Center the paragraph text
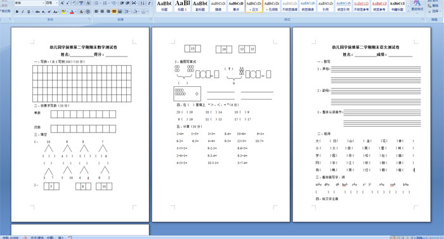Screen dimensions: 444x239 click(102, 11)
